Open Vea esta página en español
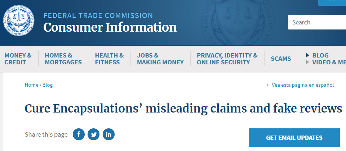 pyautogui.click(x=303, y=85)
